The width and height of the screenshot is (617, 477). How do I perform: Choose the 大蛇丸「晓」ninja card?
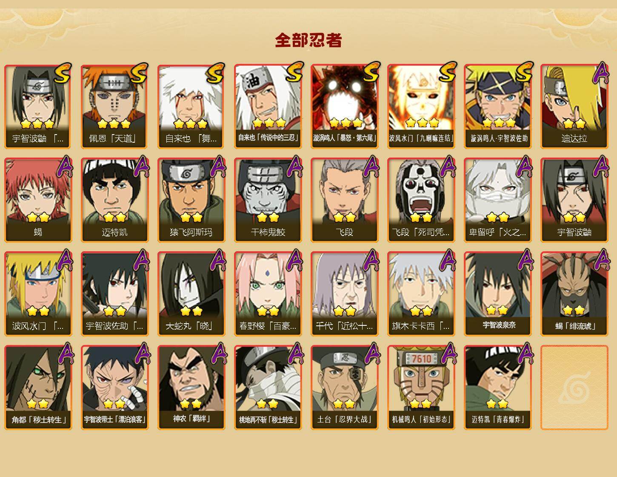tap(191, 294)
